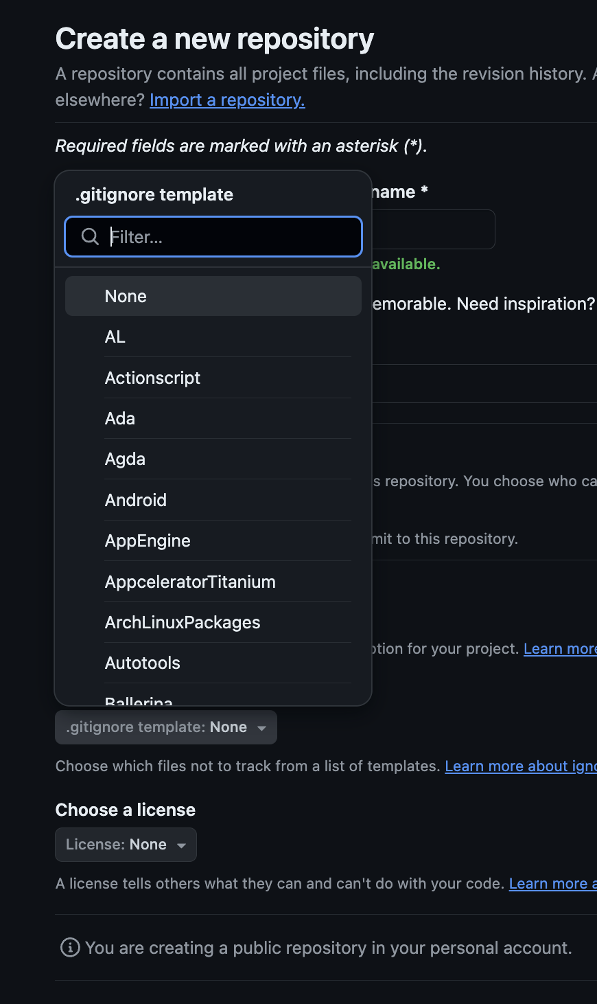Pick the Agda template option
Viewport: 597px width, 1004px height.
coord(213,459)
